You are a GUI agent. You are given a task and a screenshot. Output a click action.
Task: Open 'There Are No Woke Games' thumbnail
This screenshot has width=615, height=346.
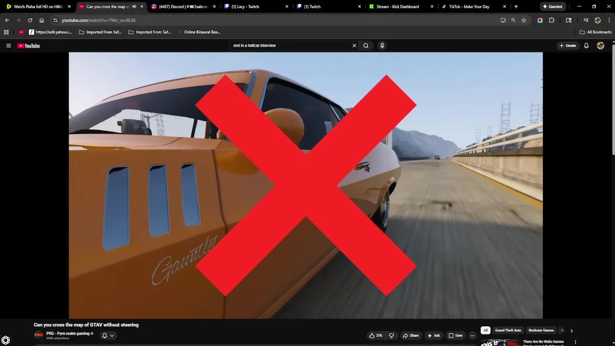(501, 343)
